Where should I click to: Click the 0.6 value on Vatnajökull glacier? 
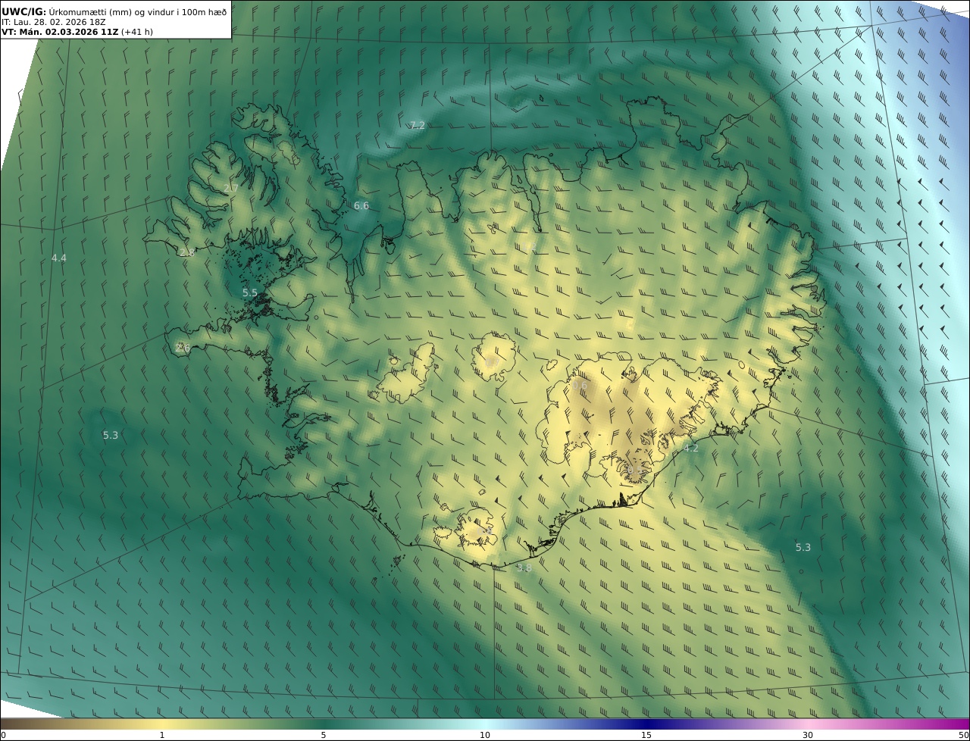580,386
